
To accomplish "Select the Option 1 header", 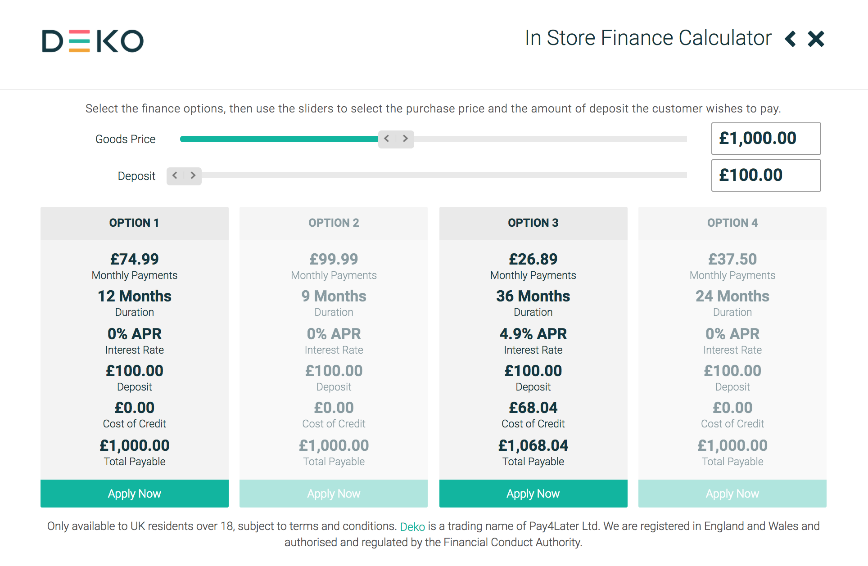I will [x=134, y=223].
